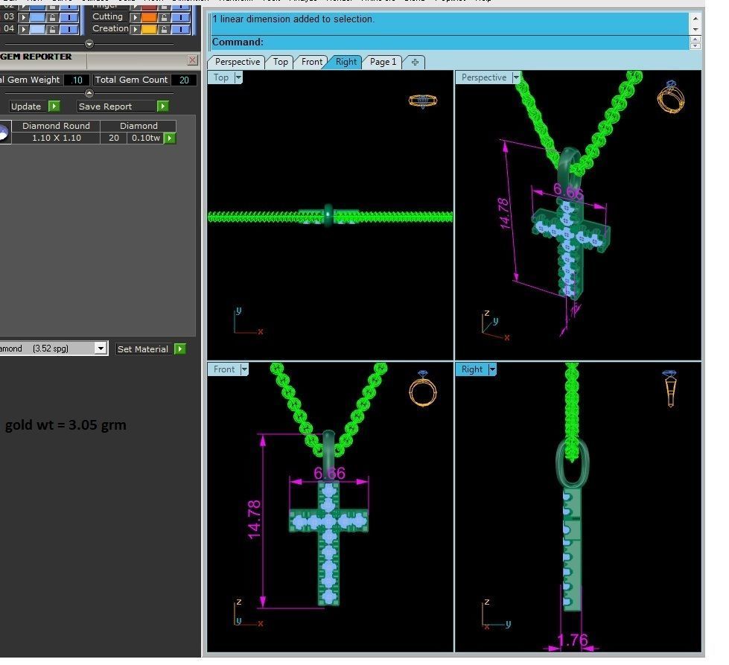
Task: Open the Right viewport dropdown menu
Action: pyautogui.click(x=492, y=369)
